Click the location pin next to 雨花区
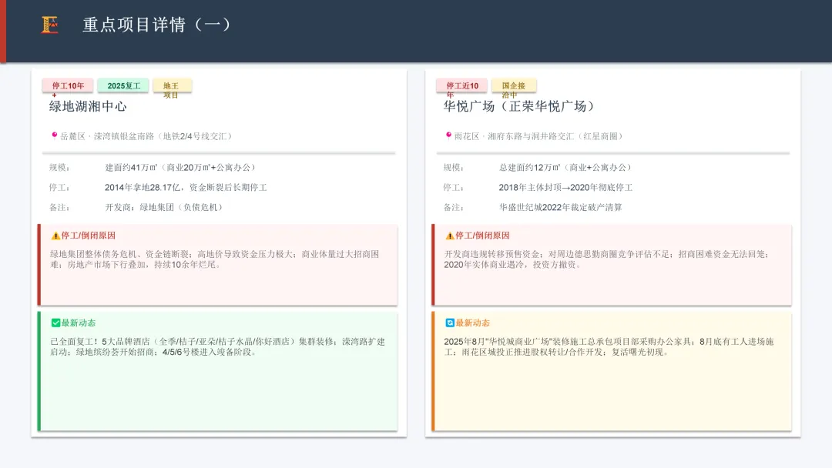 pos(448,135)
